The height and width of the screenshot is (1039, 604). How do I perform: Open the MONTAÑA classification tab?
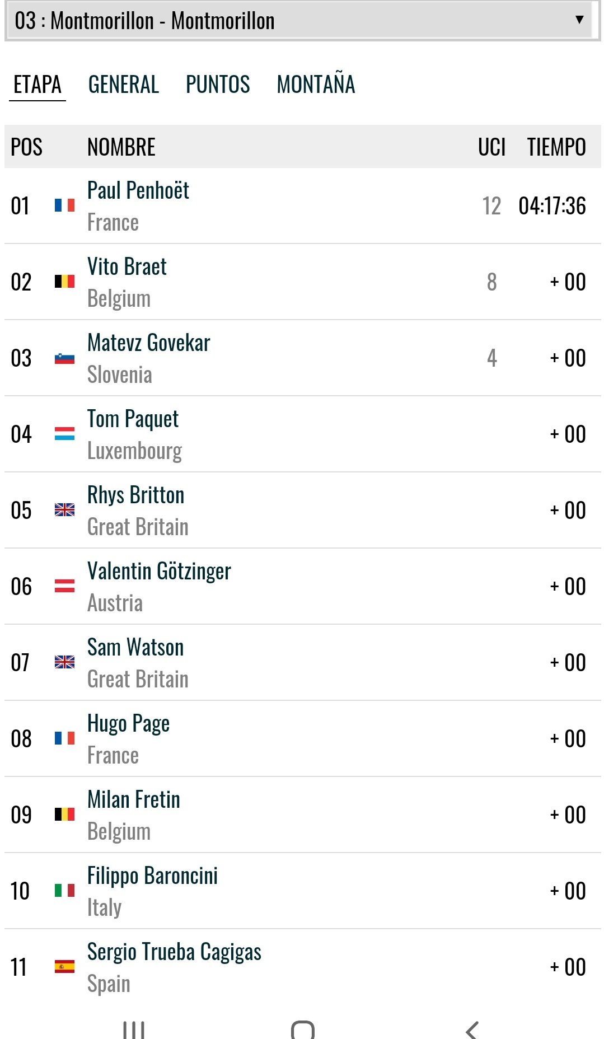tap(316, 85)
